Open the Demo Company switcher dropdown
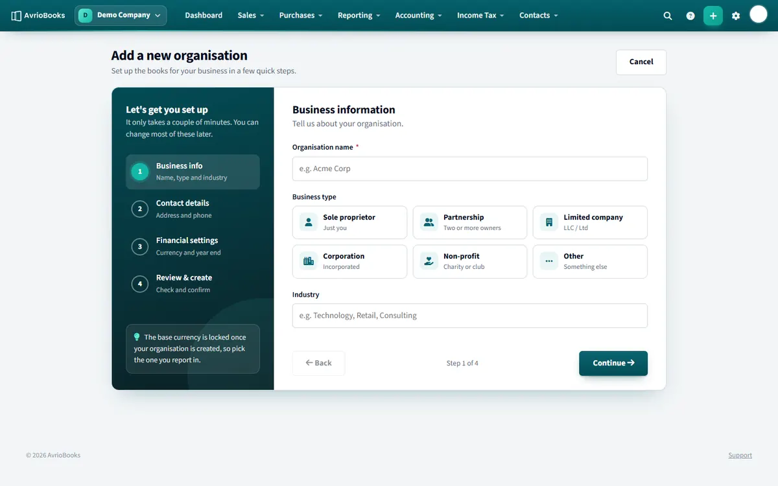This screenshot has width=778, height=486. pos(121,16)
